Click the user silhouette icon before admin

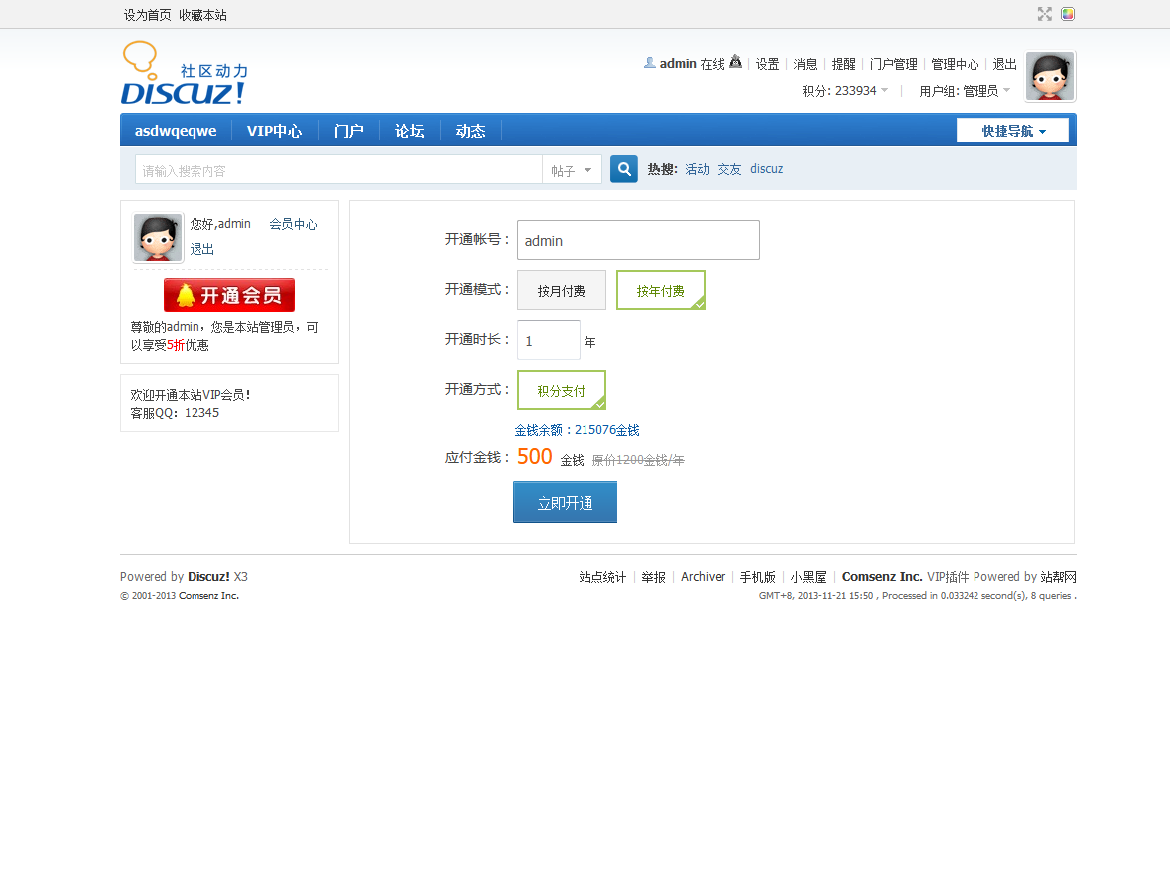click(650, 63)
